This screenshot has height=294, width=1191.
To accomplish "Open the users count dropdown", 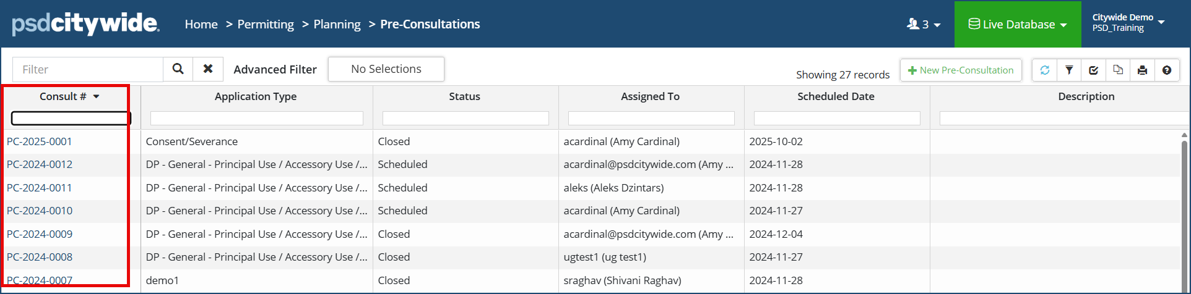I will pyautogui.click(x=924, y=24).
